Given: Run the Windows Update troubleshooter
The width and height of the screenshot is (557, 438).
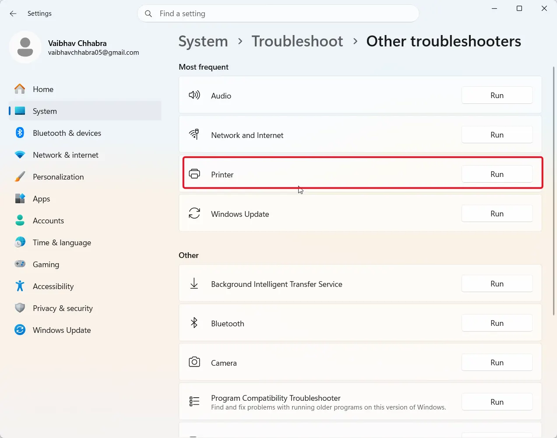Looking at the screenshot, I should pos(497,213).
